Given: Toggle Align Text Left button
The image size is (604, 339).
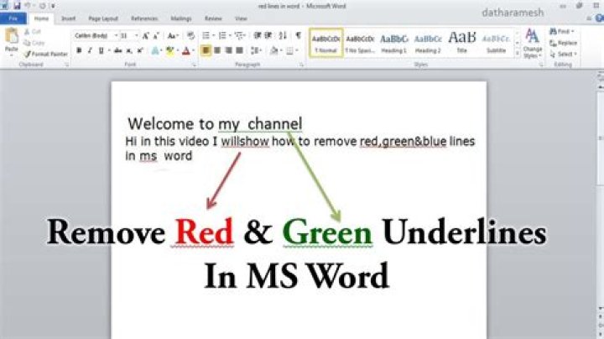Looking at the screenshot, I should point(206,50).
